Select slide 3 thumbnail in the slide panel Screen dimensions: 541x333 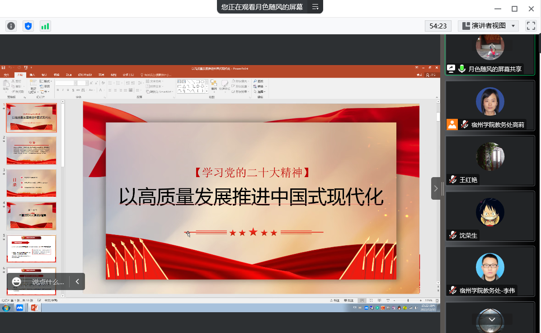pos(31,183)
